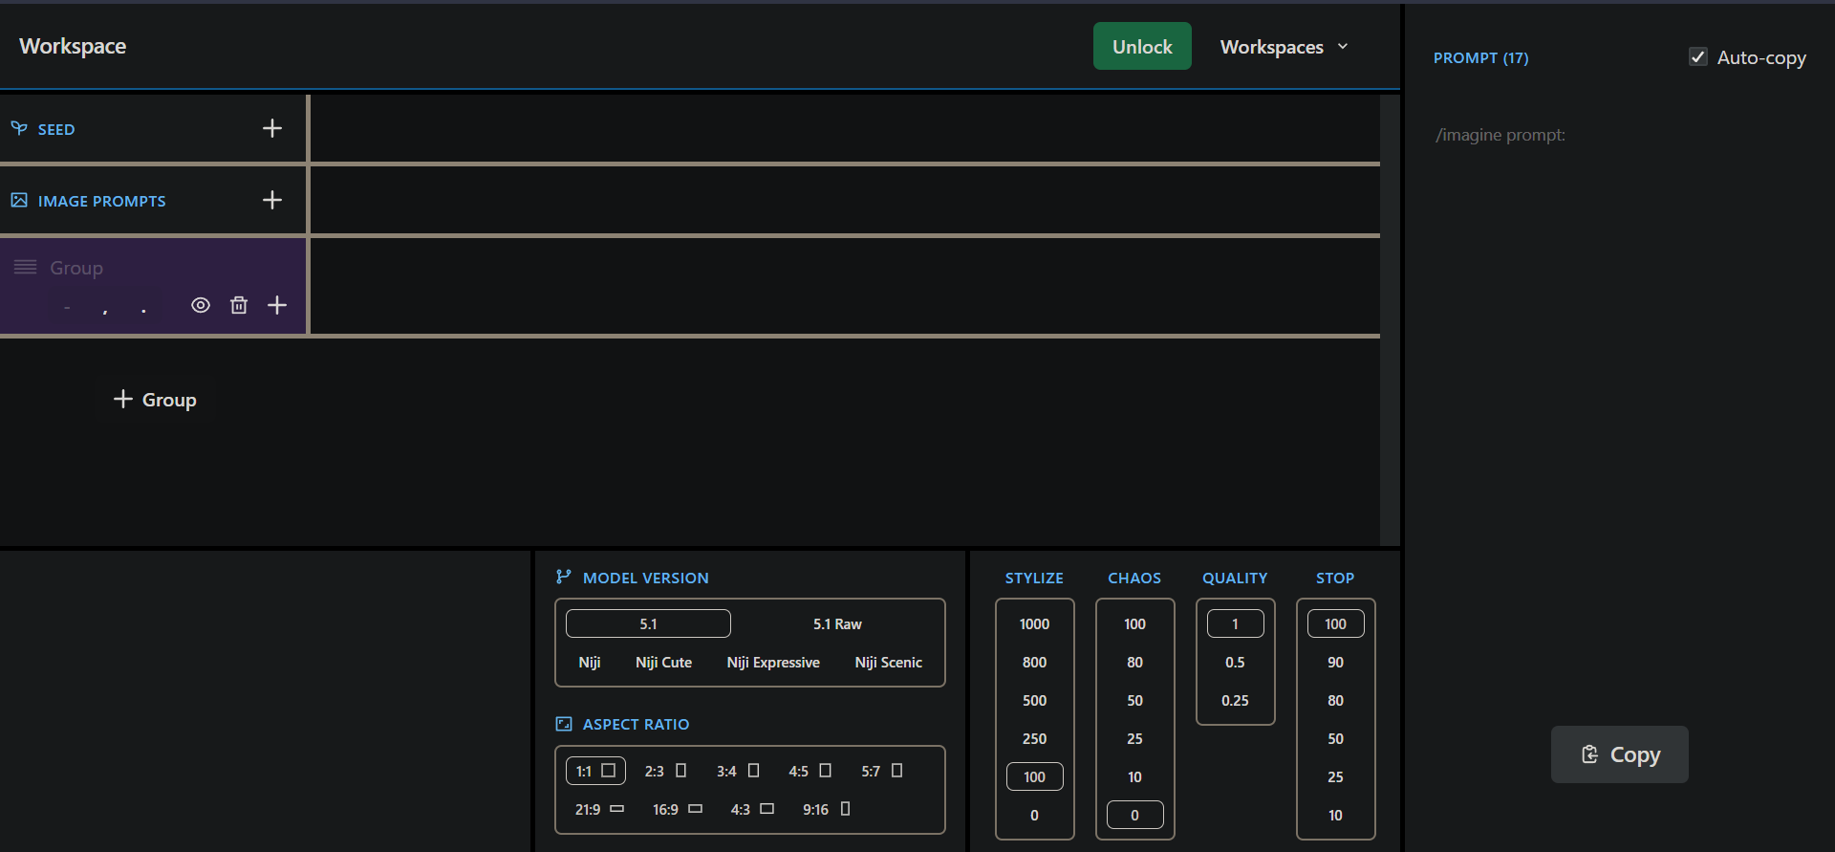Click the Model Version branch icon
1835x852 pixels.
click(564, 577)
